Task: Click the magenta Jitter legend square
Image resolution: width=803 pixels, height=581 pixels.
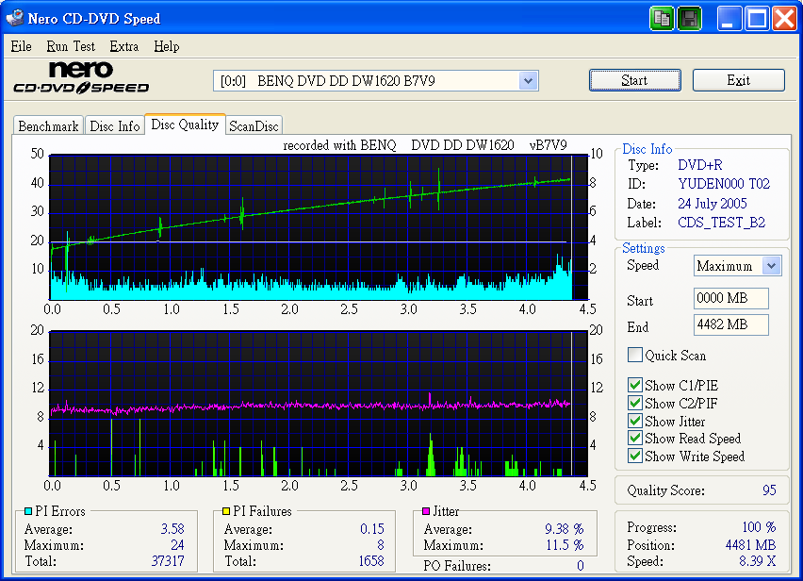Action: point(426,511)
